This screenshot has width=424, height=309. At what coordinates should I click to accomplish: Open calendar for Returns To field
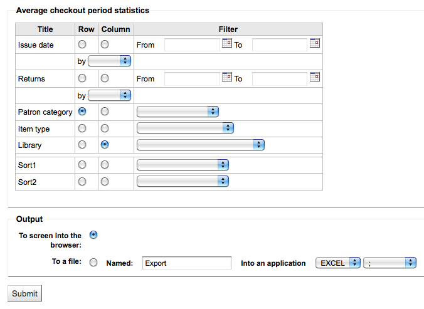(315, 77)
